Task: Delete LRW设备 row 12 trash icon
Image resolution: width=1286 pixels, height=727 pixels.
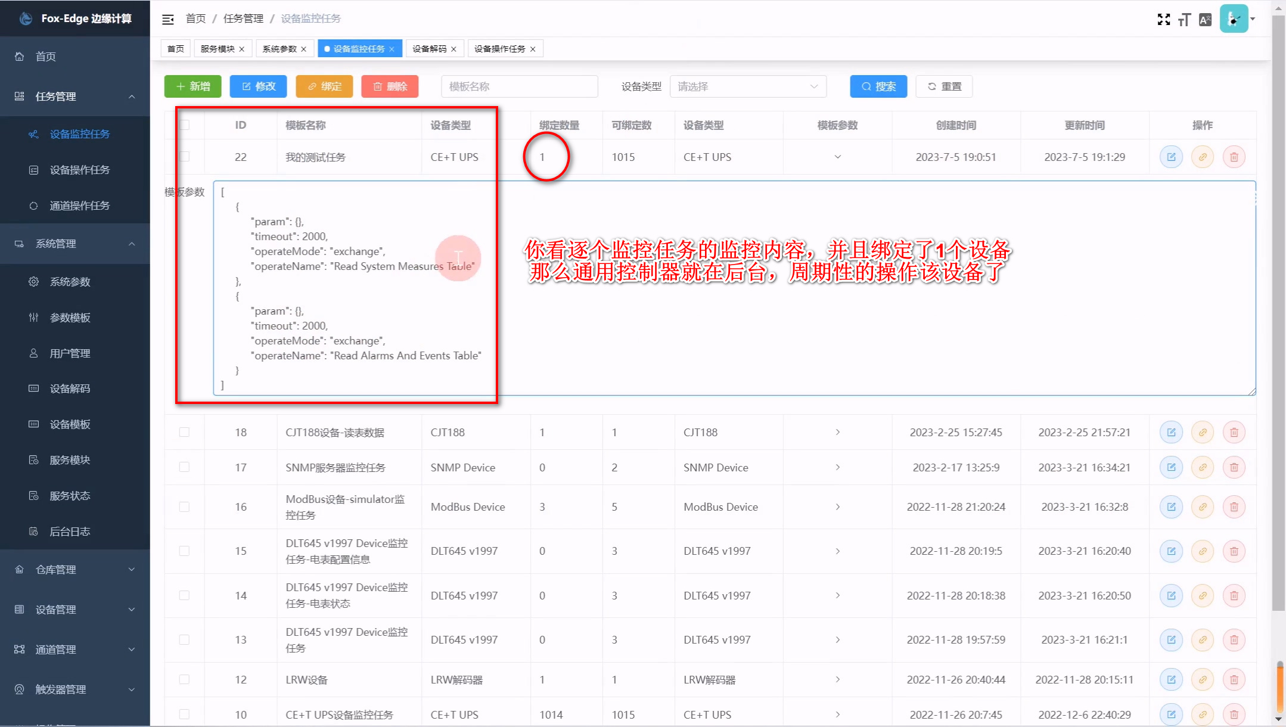Action: point(1234,680)
